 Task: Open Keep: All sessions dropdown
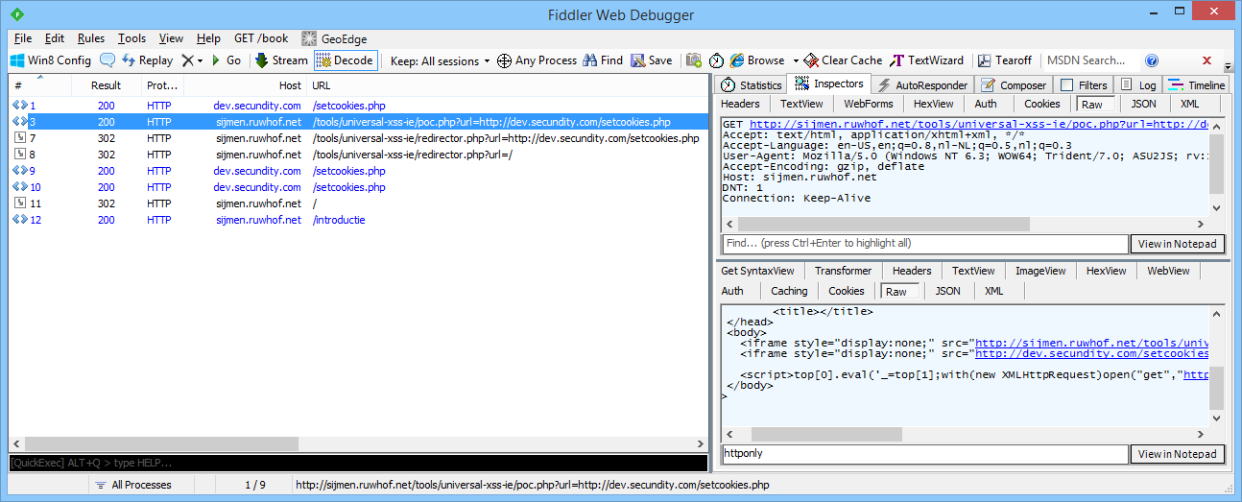(440, 60)
